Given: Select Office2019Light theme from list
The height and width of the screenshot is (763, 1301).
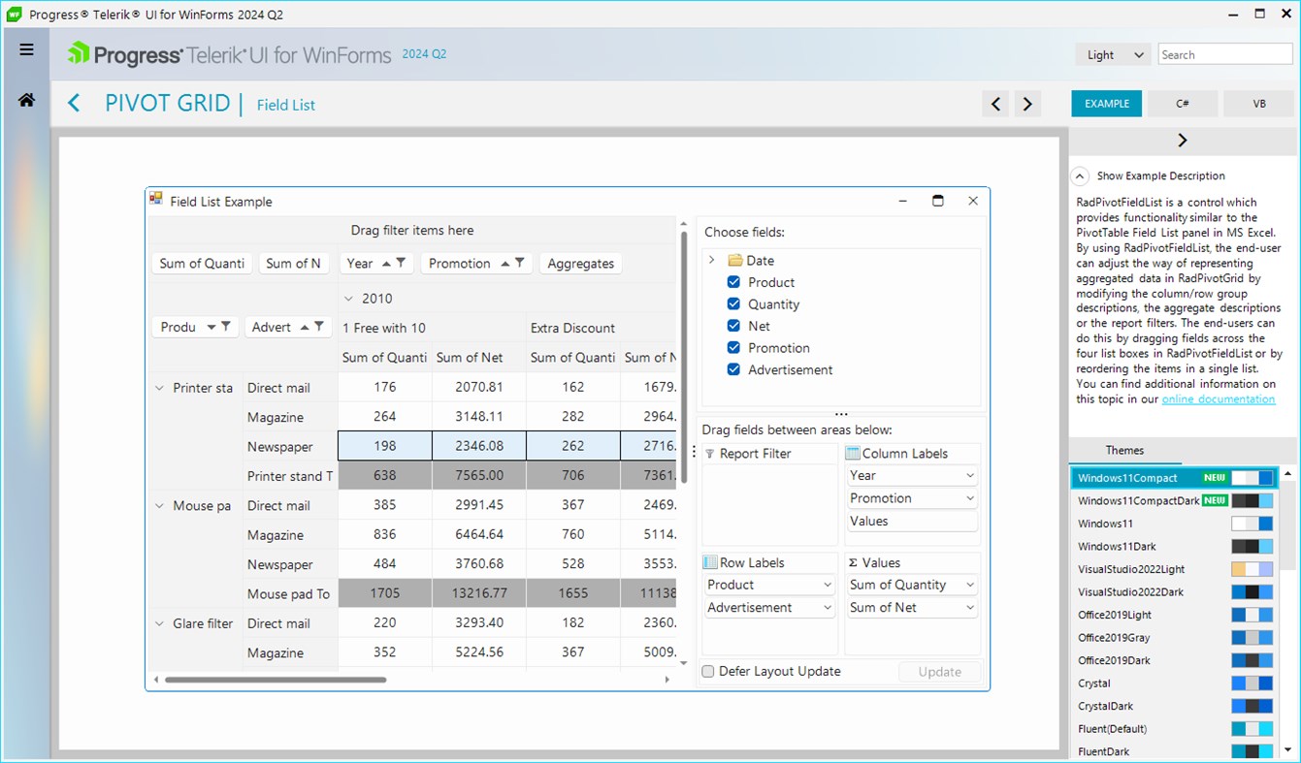Looking at the screenshot, I should (1175, 615).
